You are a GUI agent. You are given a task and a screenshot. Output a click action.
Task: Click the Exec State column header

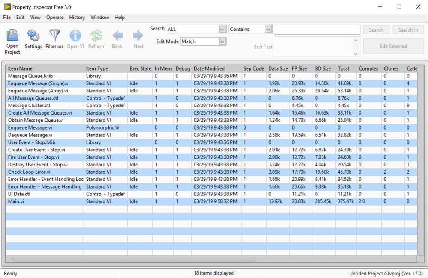[x=140, y=68]
